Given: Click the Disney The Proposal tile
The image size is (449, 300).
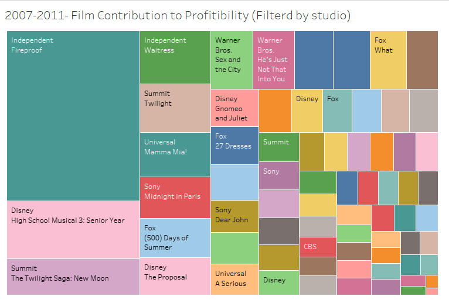Looking at the screenshot, I should (x=175, y=275).
